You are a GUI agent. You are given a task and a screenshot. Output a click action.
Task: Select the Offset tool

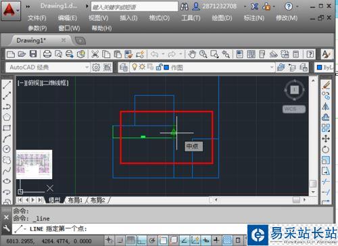point(326,117)
